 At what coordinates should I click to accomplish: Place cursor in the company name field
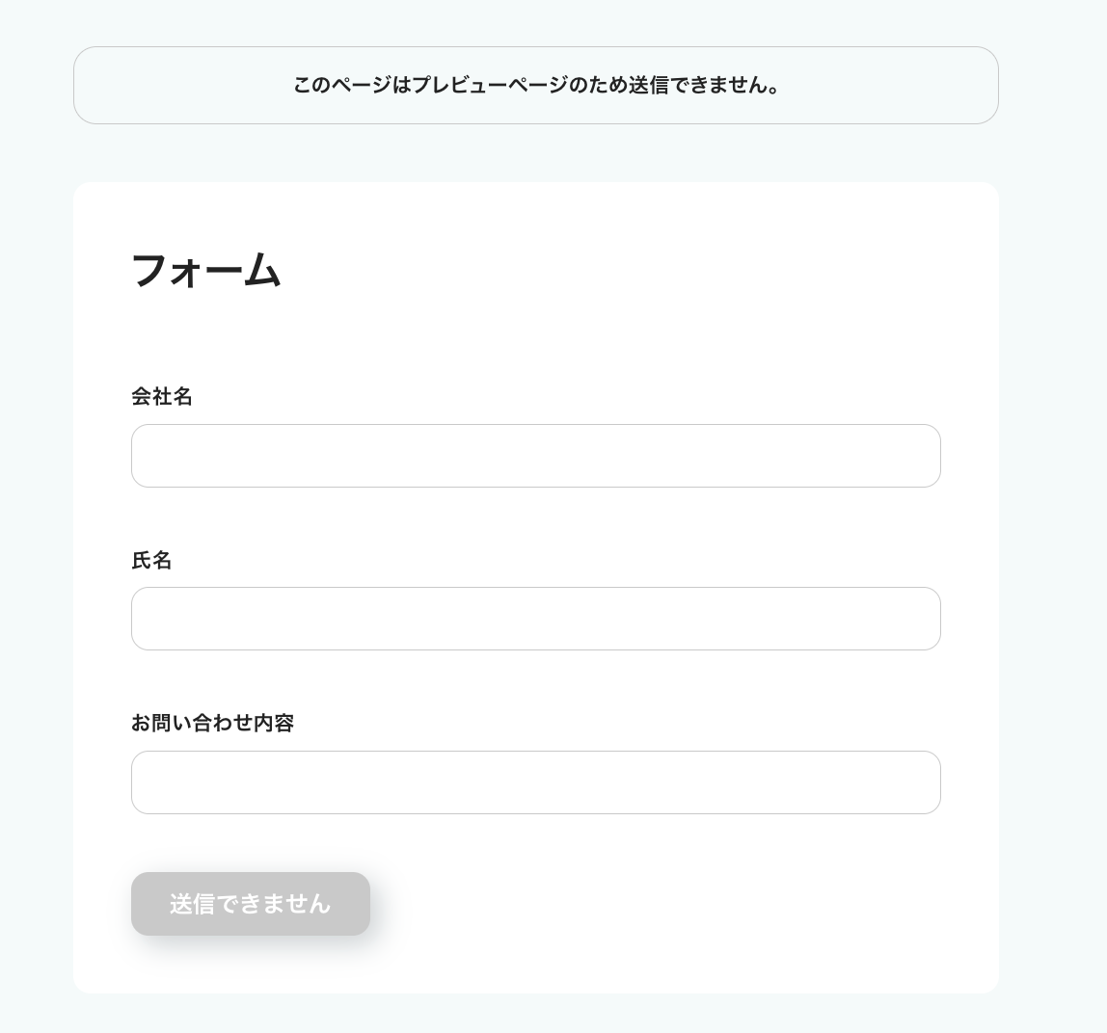[535, 456]
